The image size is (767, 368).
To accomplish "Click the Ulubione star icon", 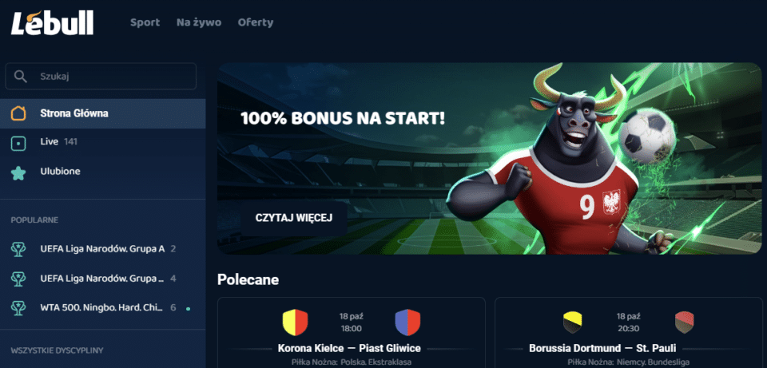I will point(18,172).
